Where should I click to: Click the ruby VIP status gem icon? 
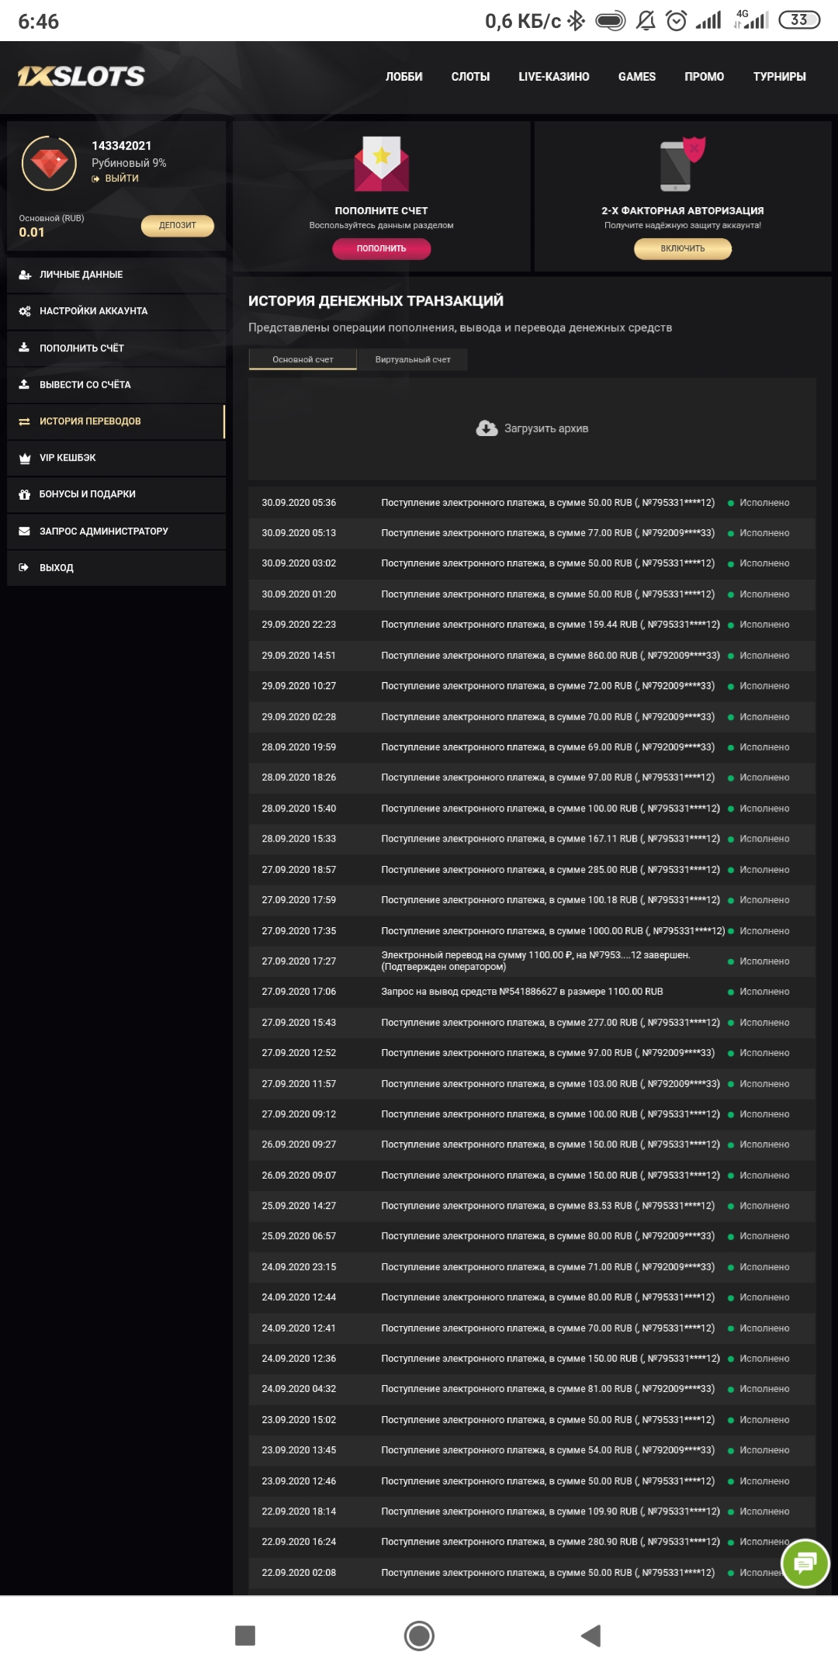tap(49, 163)
